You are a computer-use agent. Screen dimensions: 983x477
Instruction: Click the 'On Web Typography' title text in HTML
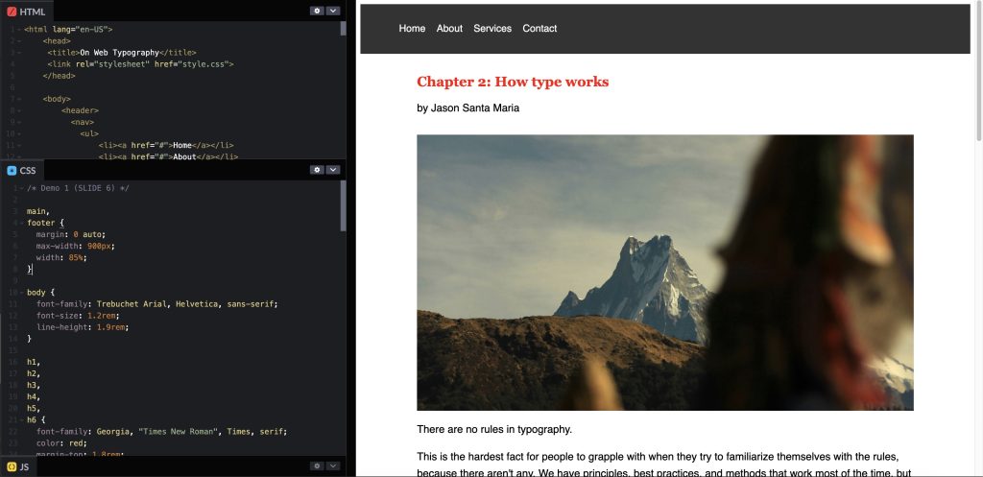point(120,53)
